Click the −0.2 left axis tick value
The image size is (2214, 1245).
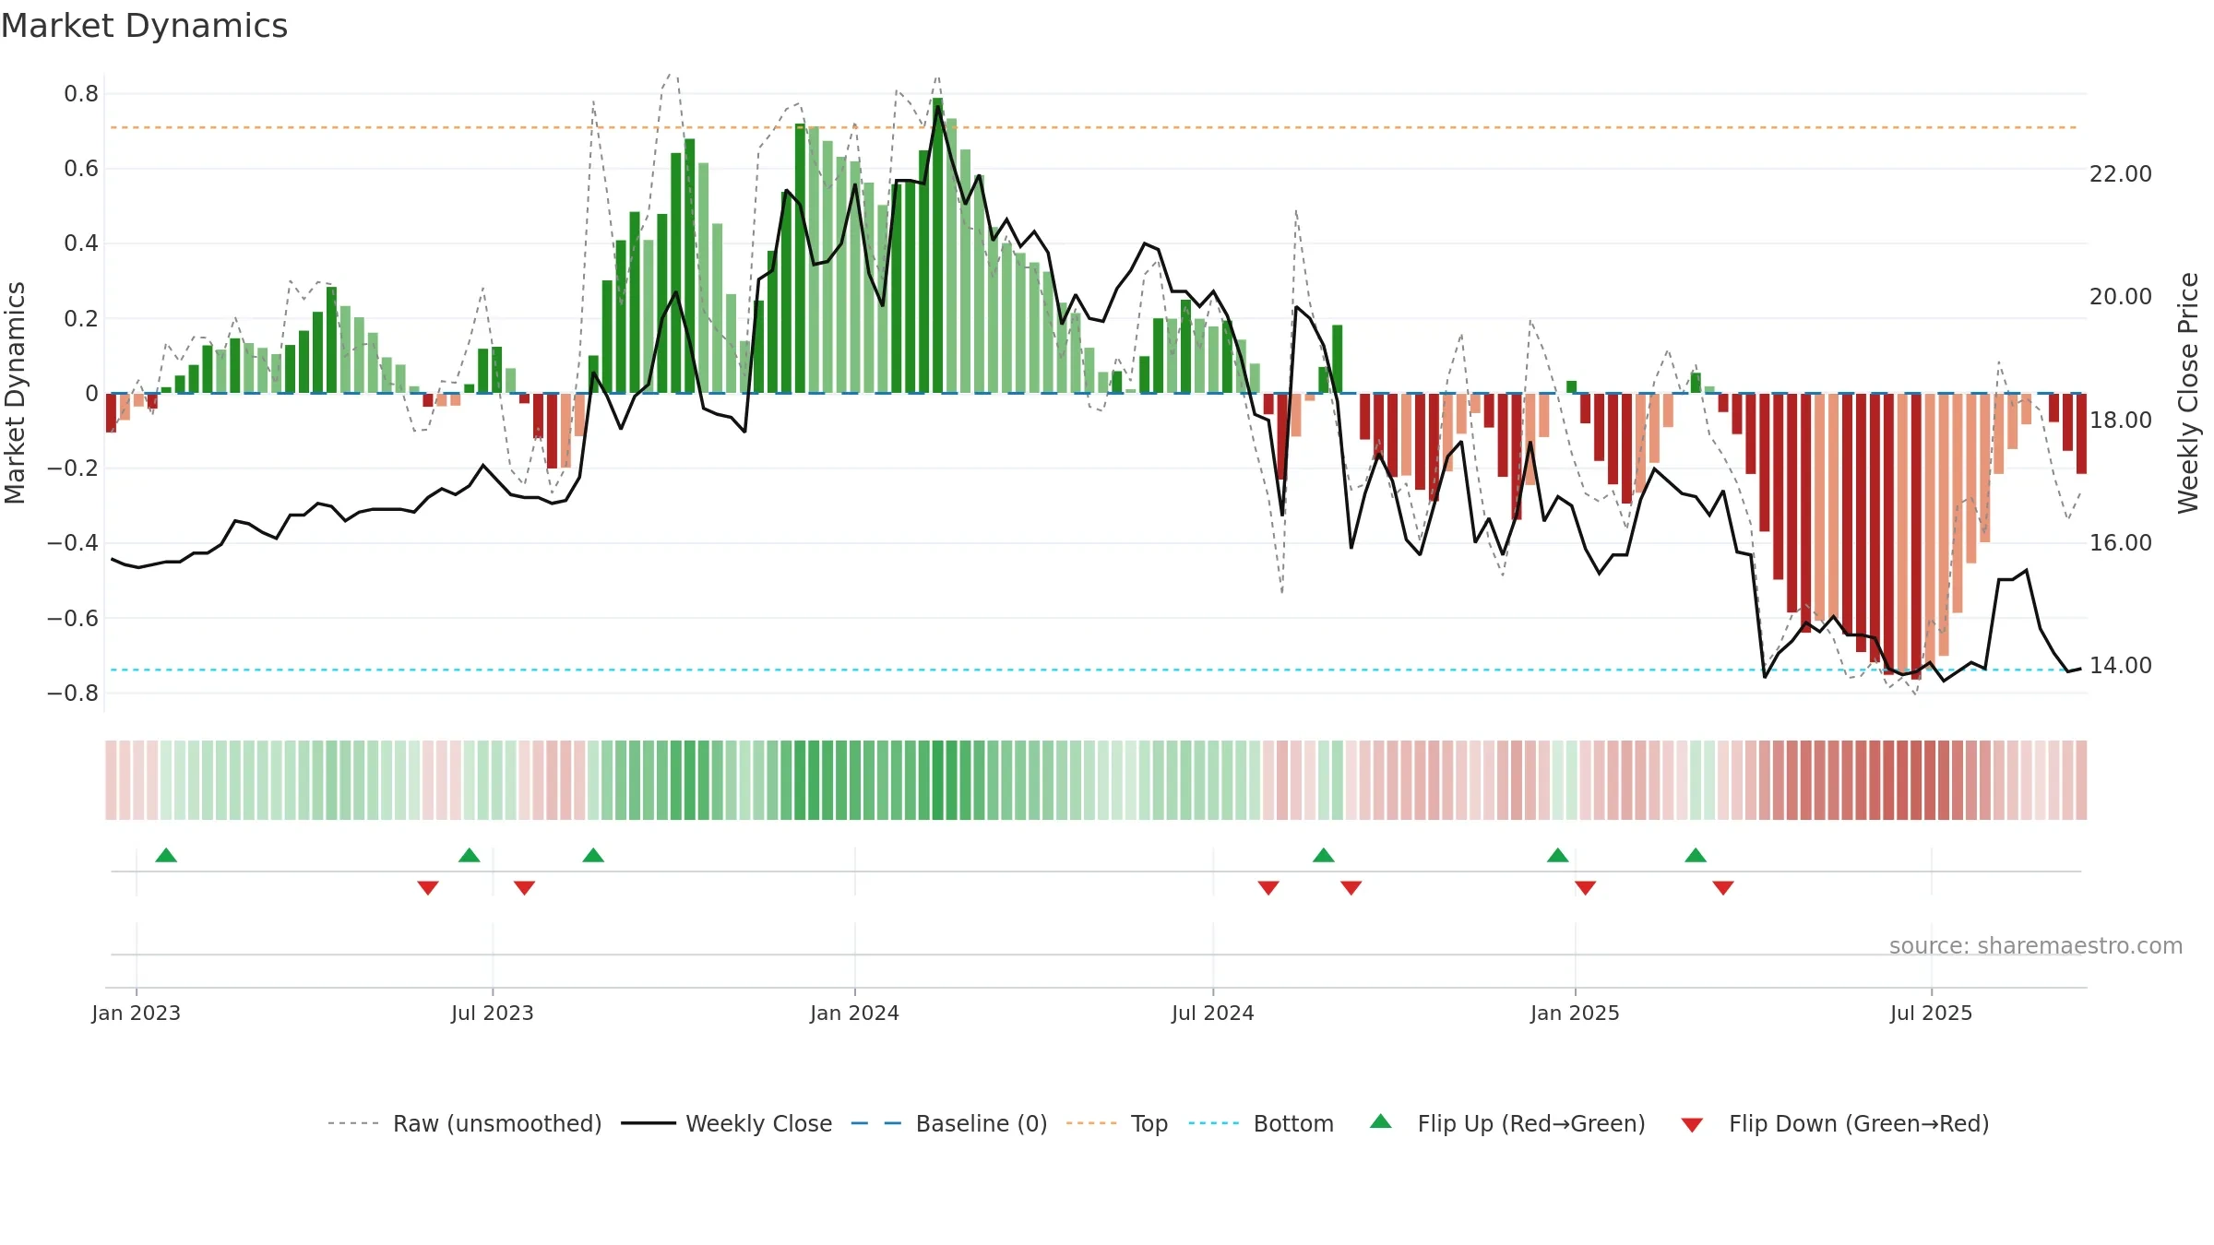73,468
